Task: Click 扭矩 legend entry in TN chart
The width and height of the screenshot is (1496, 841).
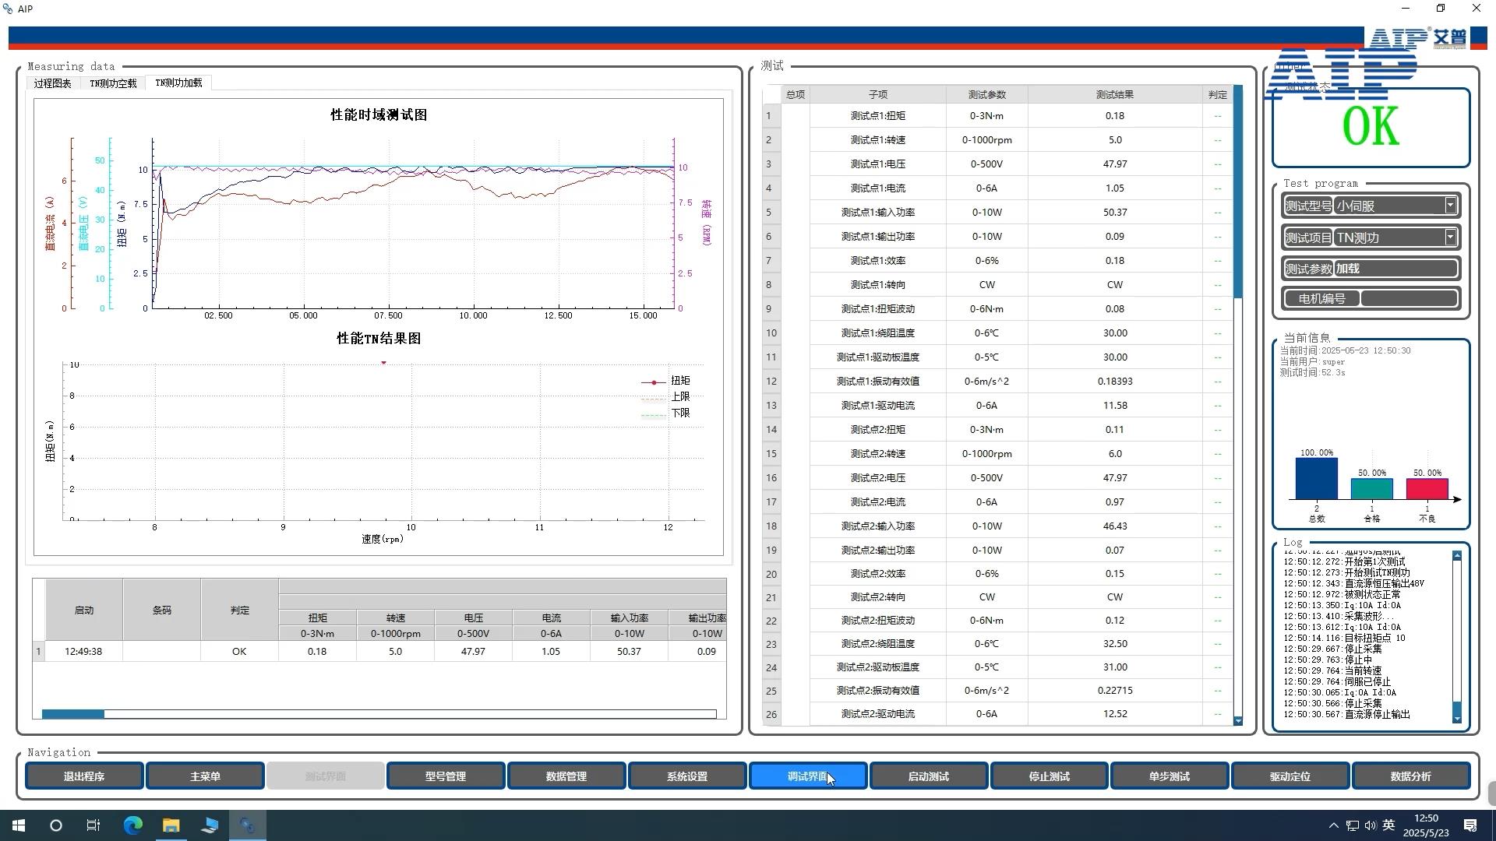Action: click(666, 381)
